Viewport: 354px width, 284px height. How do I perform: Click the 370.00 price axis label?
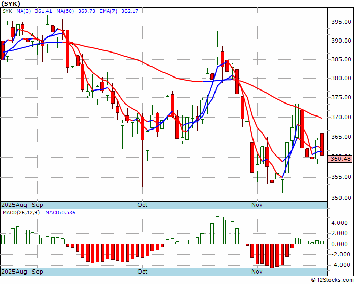(341, 117)
